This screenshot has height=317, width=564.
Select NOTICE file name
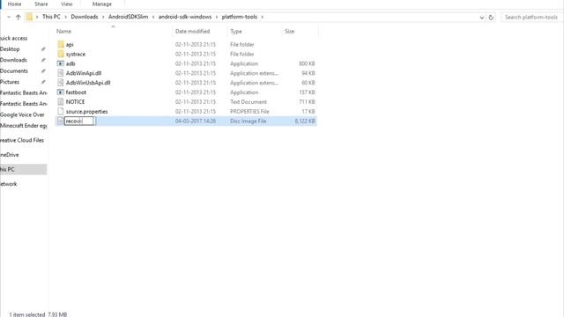pyautogui.click(x=75, y=102)
